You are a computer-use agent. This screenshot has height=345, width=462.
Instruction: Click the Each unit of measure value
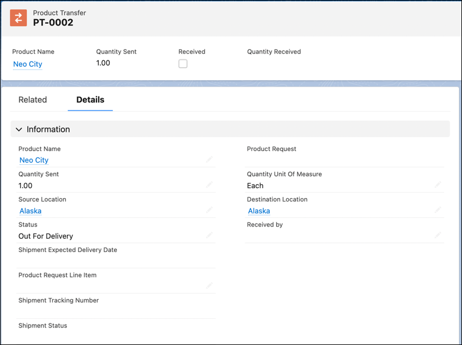coord(255,186)
